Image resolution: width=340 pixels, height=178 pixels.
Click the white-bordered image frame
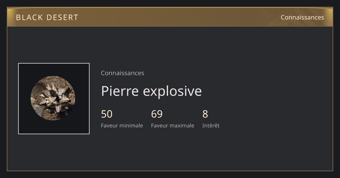[x=54, y=99]
